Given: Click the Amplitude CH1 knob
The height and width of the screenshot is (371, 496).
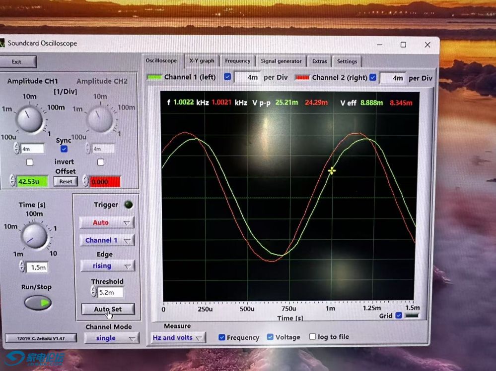Looking at the screenshot, I should 29,119.
